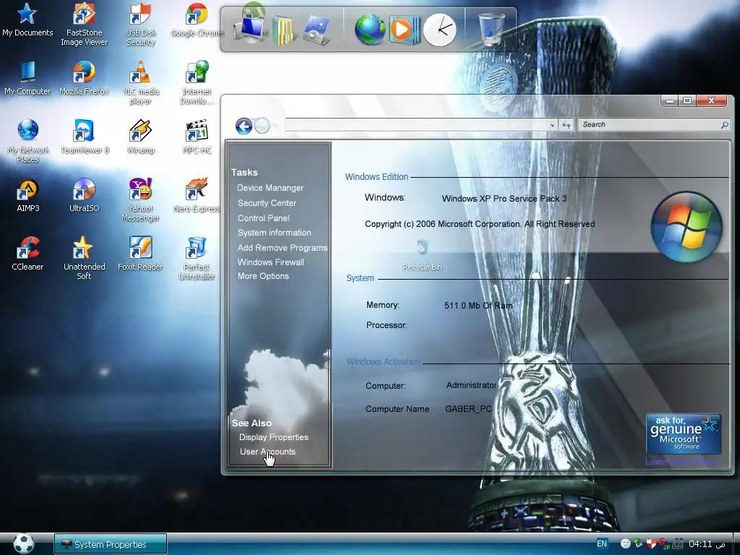Select the MPC-HC shortcut icon
Image resolution: width=740 pixels, height=555 pixels.
[197, 137]
